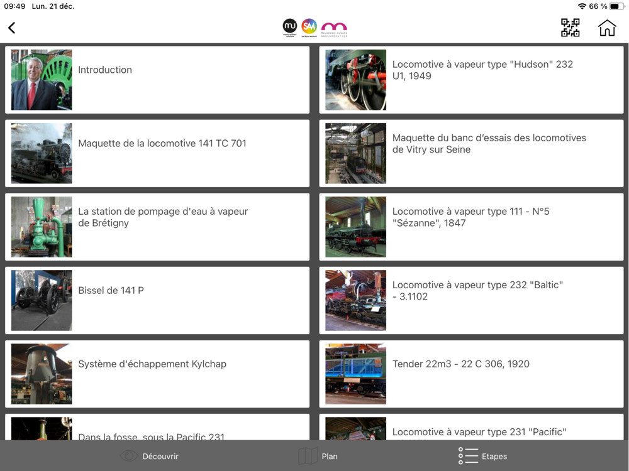Open the Introduction stage
The width and height of the screenshot is (629, 471).
(x=157, y=80)
